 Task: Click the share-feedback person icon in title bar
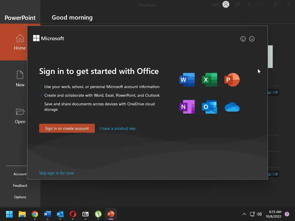pos(237,4)
